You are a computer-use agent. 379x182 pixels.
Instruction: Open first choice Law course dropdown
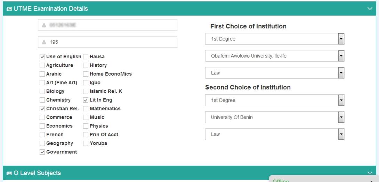[274, 73]
